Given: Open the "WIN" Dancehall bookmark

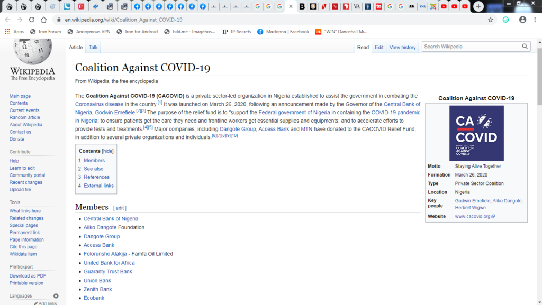Looking at the screenshot, I should (x=341, y=31).
